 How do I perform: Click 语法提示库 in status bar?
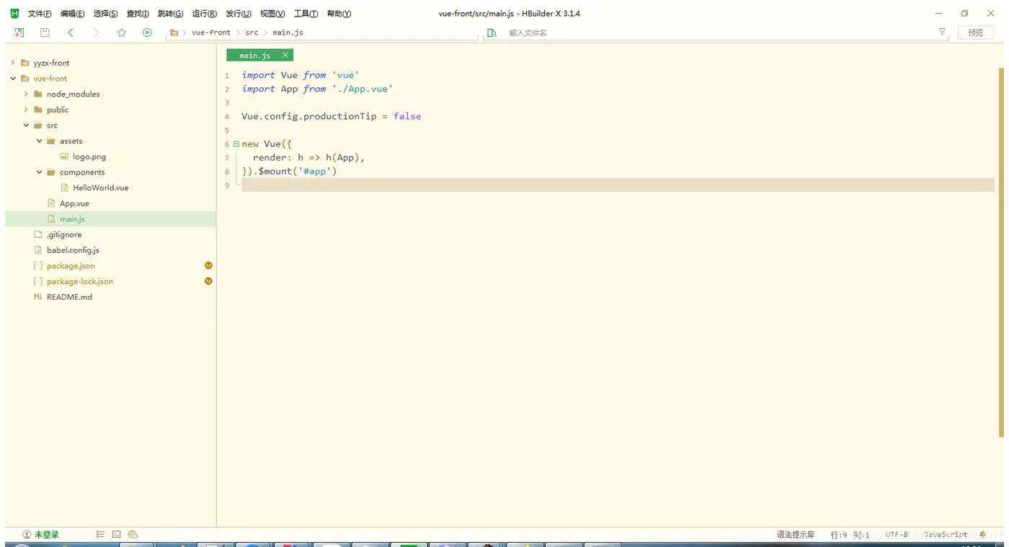click(796, 535)
